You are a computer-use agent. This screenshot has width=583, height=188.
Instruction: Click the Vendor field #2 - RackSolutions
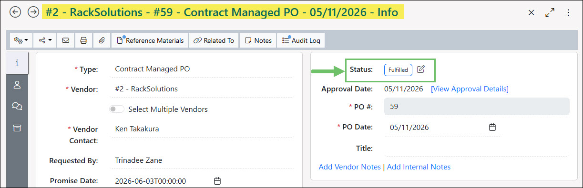pos(202,89)
